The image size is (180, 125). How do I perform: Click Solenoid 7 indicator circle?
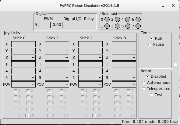(138, 26)
